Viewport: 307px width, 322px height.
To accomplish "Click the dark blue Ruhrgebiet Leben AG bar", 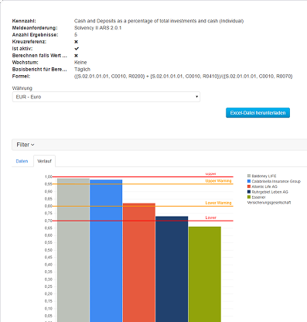I will [172, 269].
